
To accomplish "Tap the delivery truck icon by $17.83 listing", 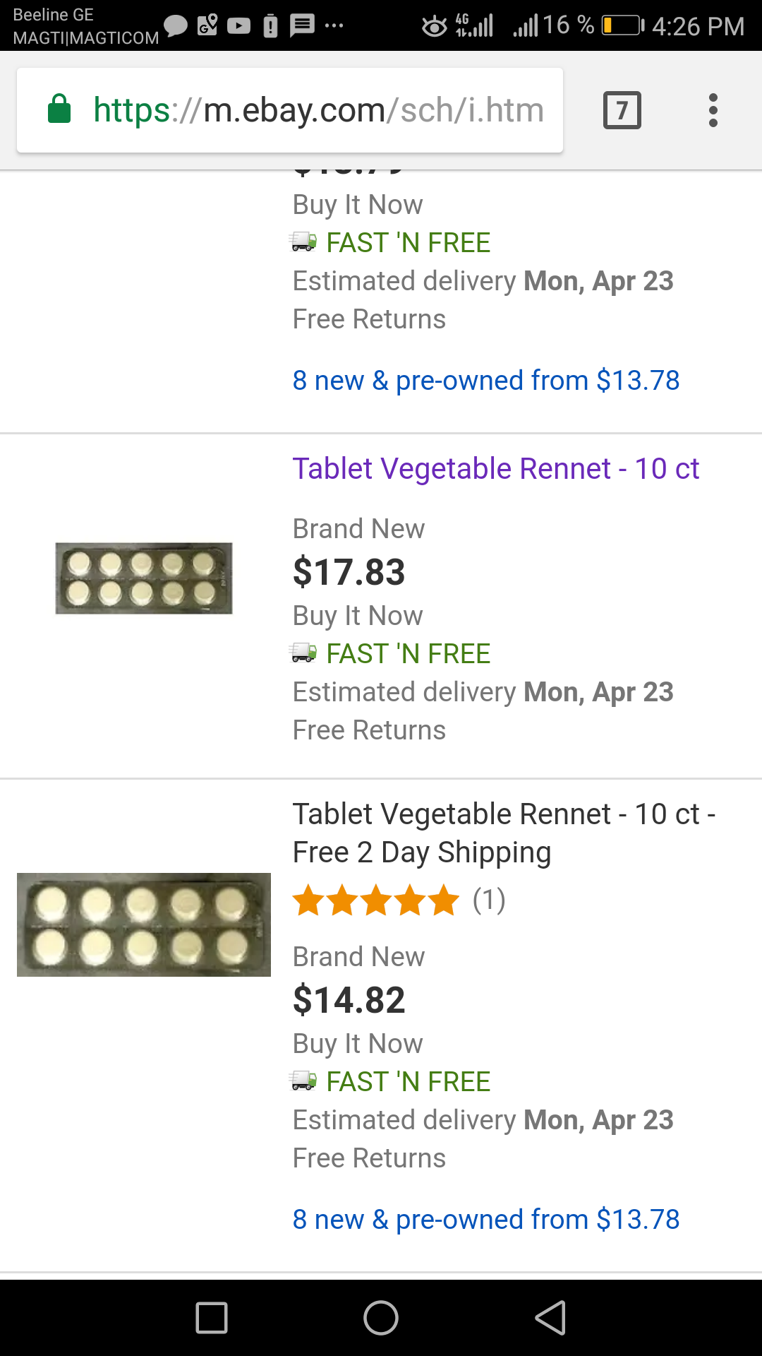I will point(303,653).
